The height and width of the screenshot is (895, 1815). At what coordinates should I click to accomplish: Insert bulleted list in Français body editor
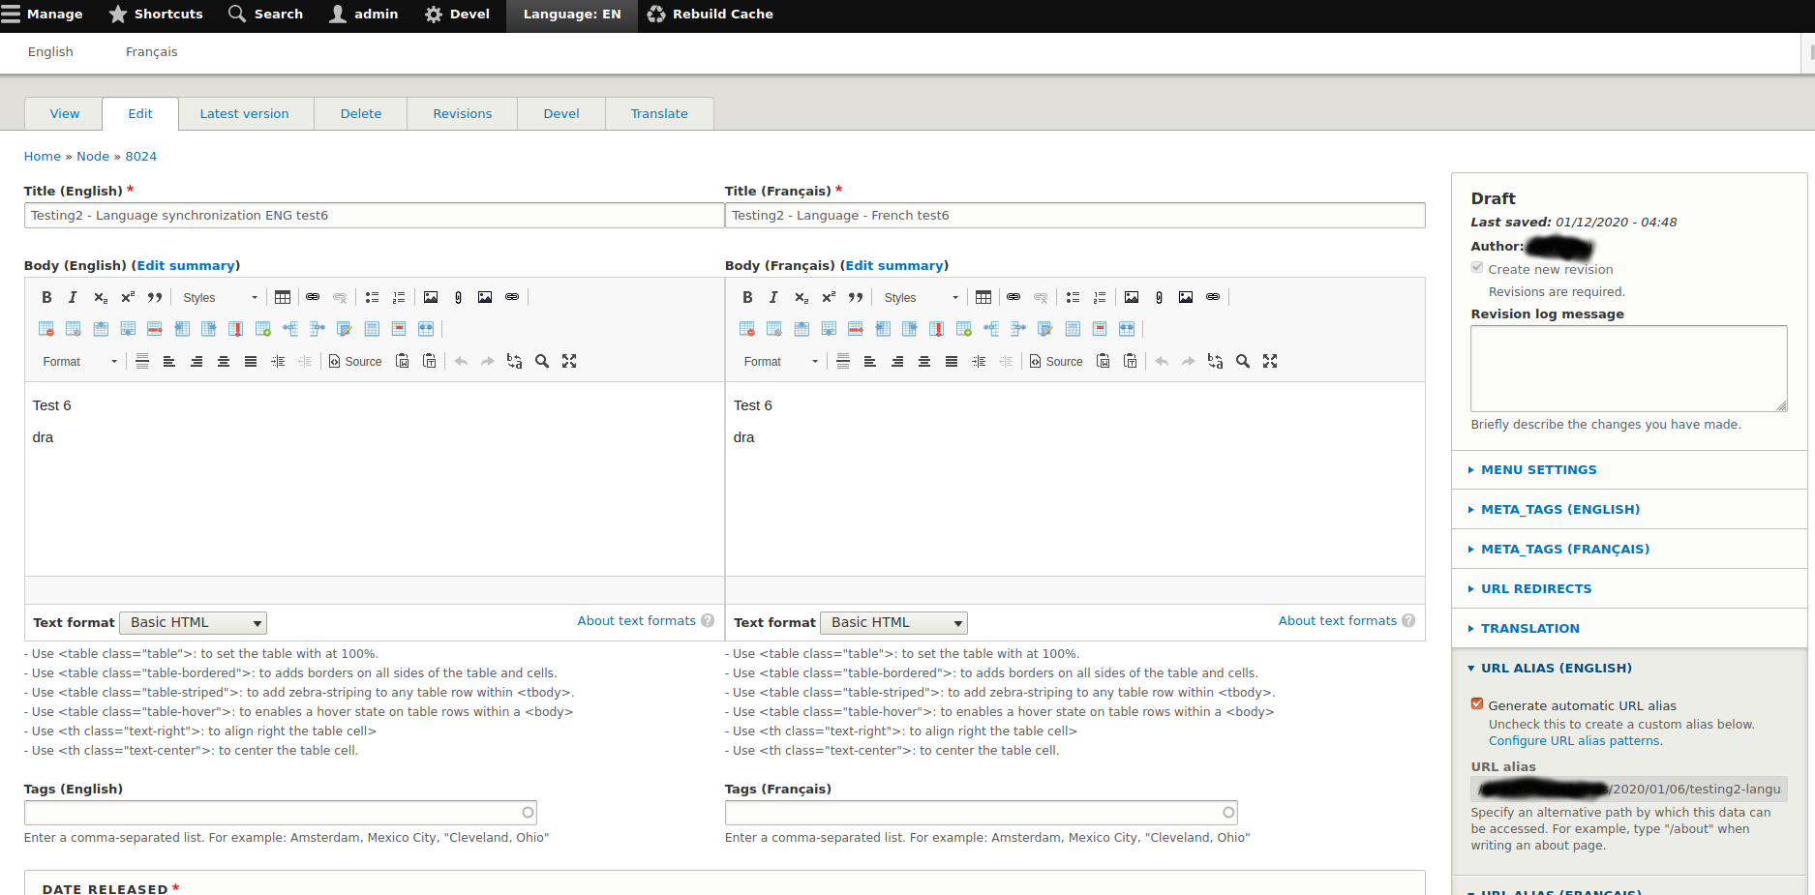(x=1073, y=297)
